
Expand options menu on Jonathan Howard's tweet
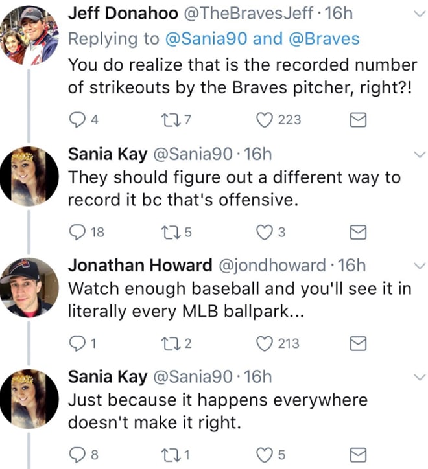tap(418, 266)
